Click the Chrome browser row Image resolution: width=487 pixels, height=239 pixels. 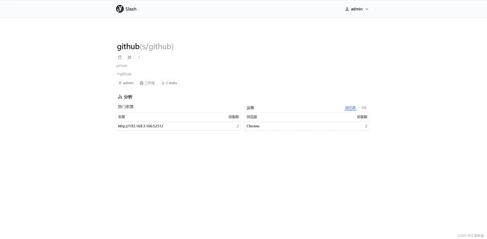(x=307, y=126)
